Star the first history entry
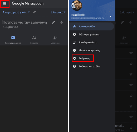The image size is (137, 132). pyautogui.click(x=131, y=53)
